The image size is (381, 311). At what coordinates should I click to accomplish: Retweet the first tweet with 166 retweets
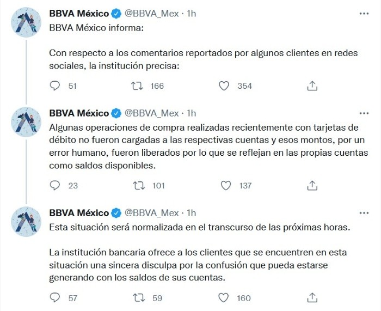(138, 86)
